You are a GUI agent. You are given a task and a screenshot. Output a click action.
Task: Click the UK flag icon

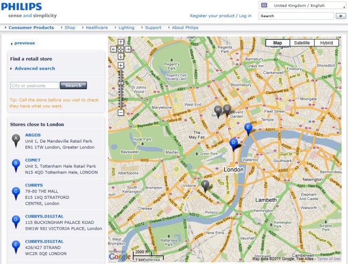coord(264,5)
